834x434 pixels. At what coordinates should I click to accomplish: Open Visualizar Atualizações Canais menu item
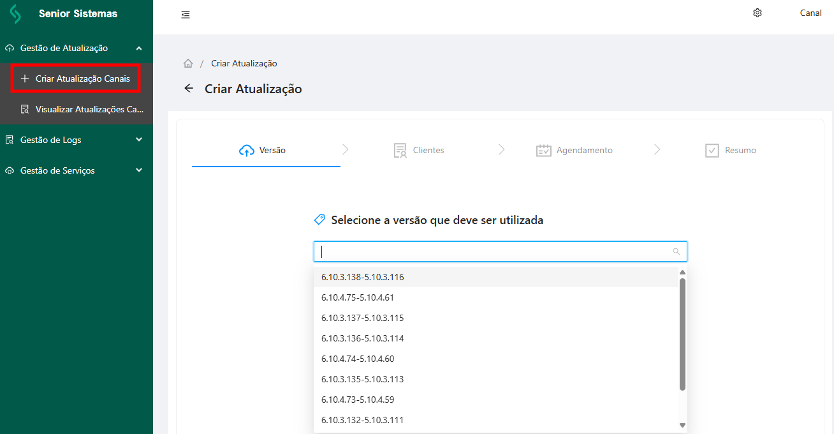click(x=89, y=109)
